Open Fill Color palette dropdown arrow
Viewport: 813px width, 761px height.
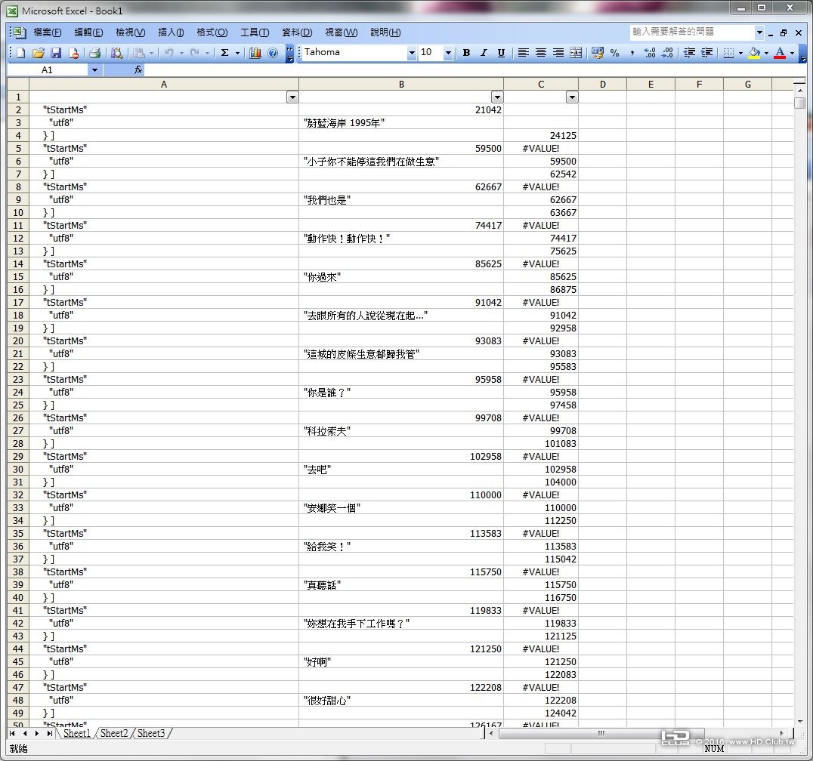[x=766, y=53]
